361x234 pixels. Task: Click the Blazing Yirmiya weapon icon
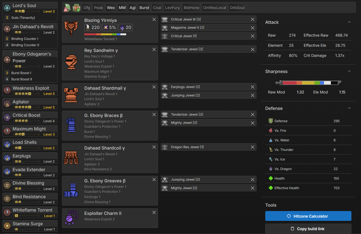tap(71, 28)
